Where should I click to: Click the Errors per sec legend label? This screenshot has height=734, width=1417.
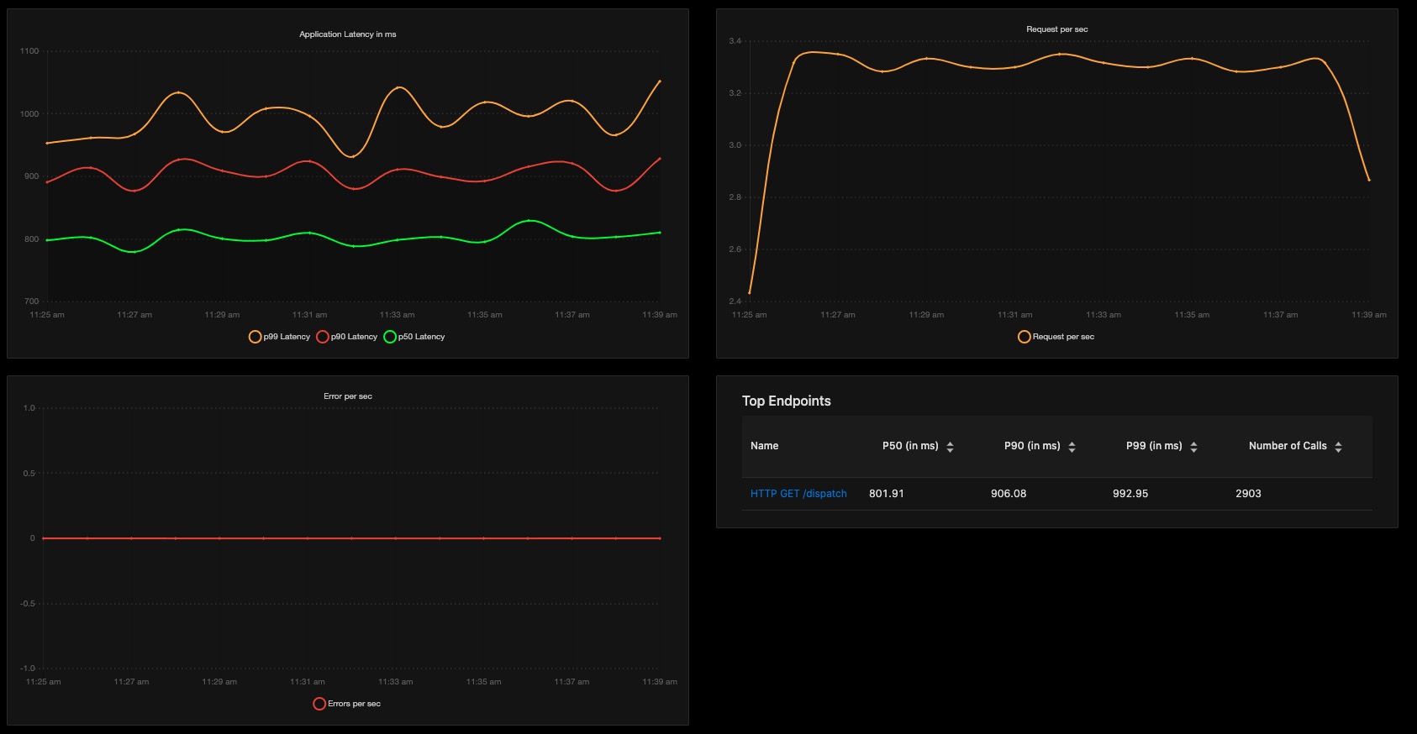point(354,704)
